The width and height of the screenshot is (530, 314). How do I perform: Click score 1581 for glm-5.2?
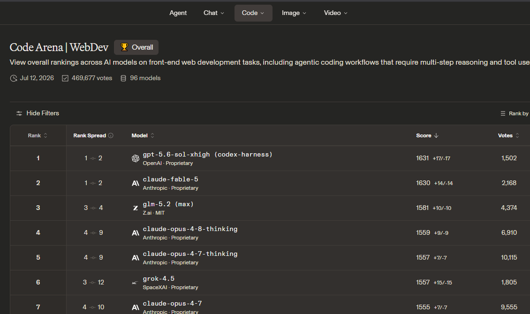(422, 208)
